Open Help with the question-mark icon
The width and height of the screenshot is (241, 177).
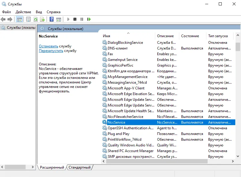pos(52,19)
